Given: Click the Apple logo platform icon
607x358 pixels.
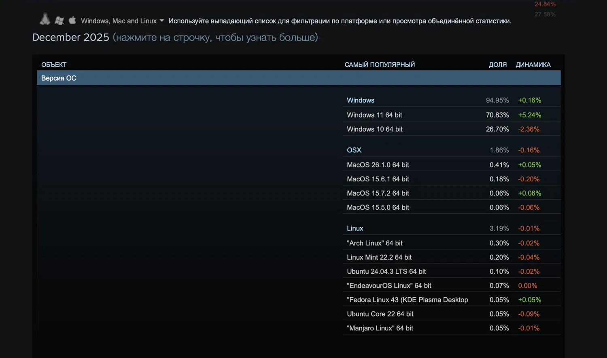Looking at the screenshot, I should coord(72,20).
